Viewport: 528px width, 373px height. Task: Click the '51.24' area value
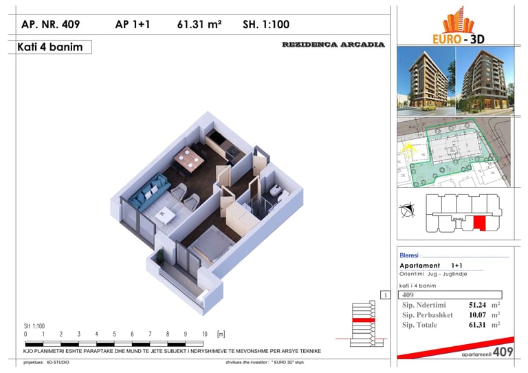tap(477, 306)
